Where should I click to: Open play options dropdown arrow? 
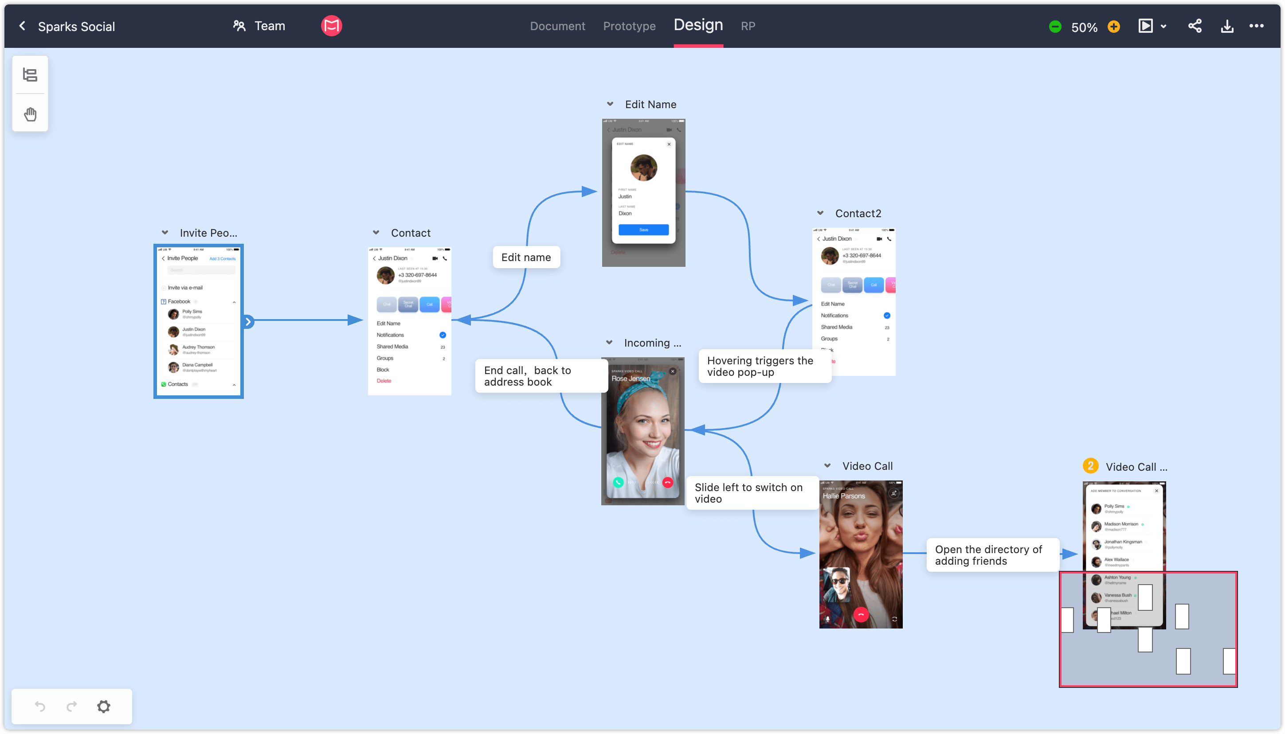coord(1163,27)
